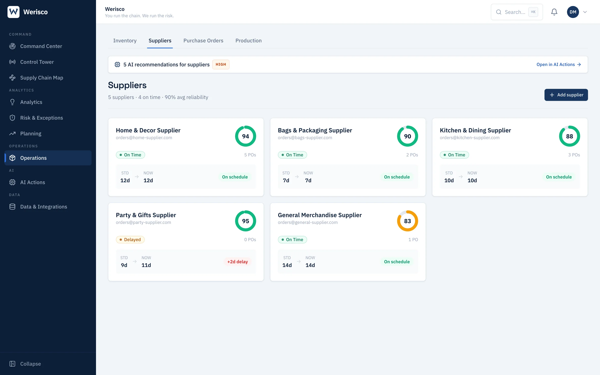Viewport: 600px width, 375px height.
Task: Open Risk & Exceptions in sidebar
Action: coord(48,118)
